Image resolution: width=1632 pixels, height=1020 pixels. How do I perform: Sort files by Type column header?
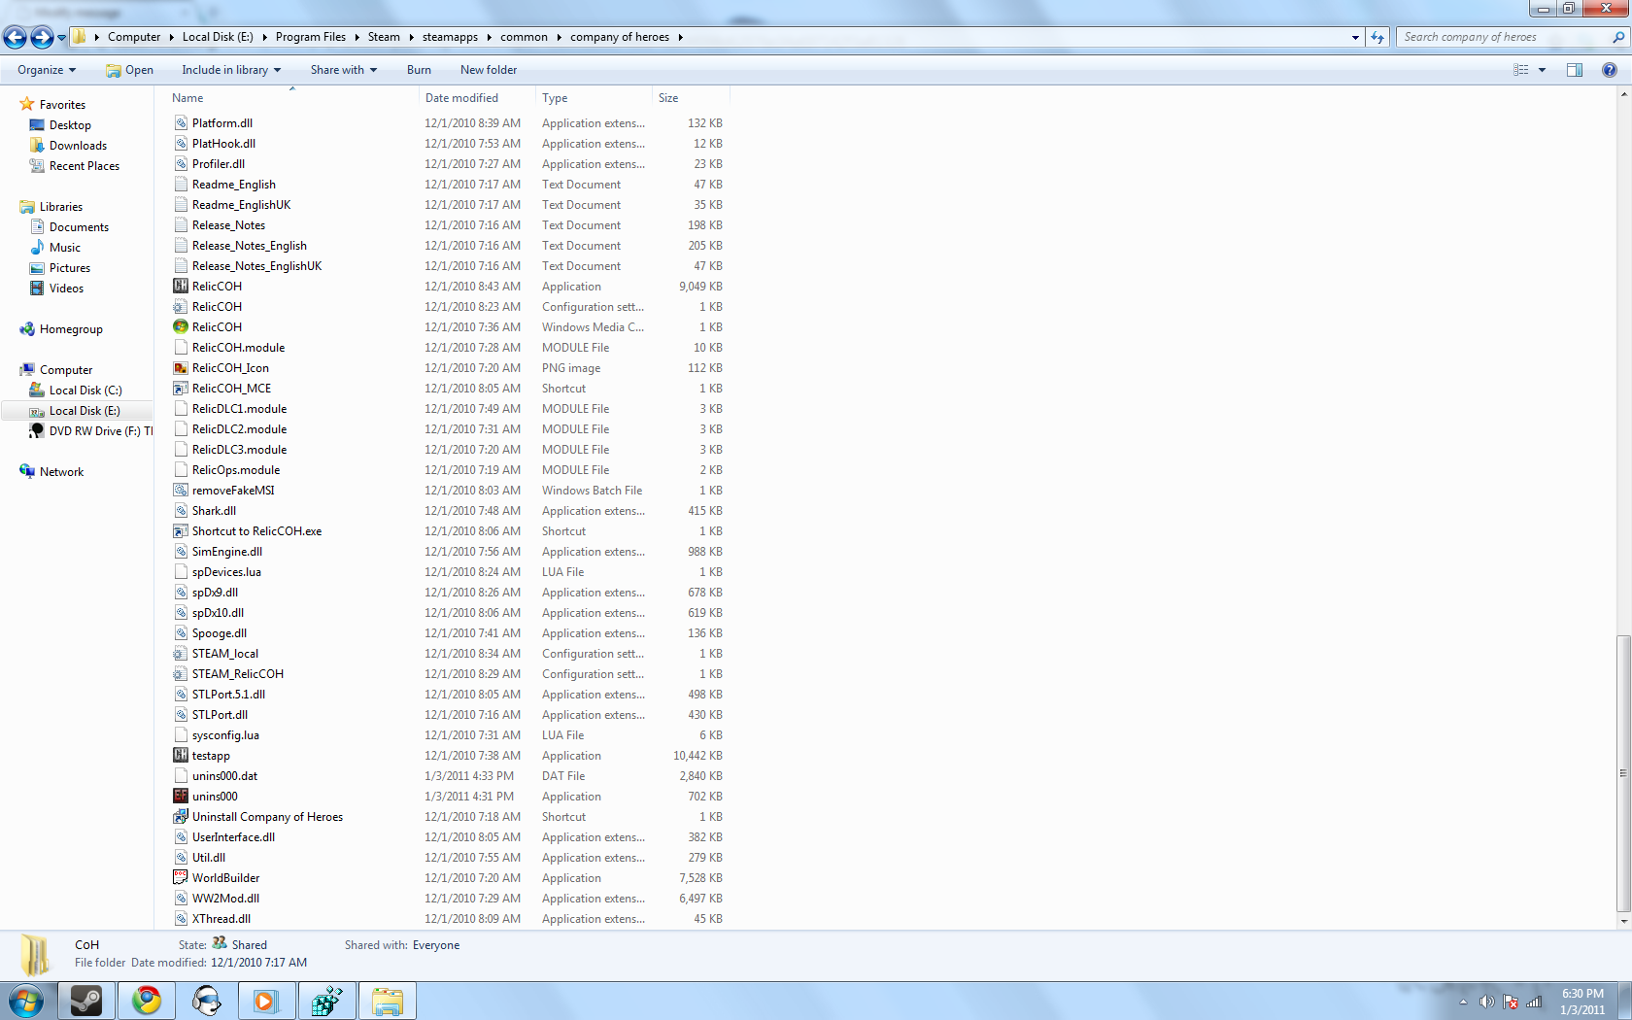tap(594, 98)
